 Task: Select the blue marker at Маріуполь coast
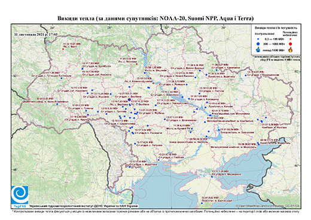tap(258, 143)
